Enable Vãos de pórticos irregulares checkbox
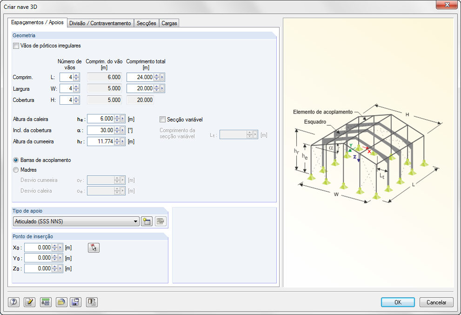Image resolution: width=461 pixels, height=315 pixels. coord(16,46)
